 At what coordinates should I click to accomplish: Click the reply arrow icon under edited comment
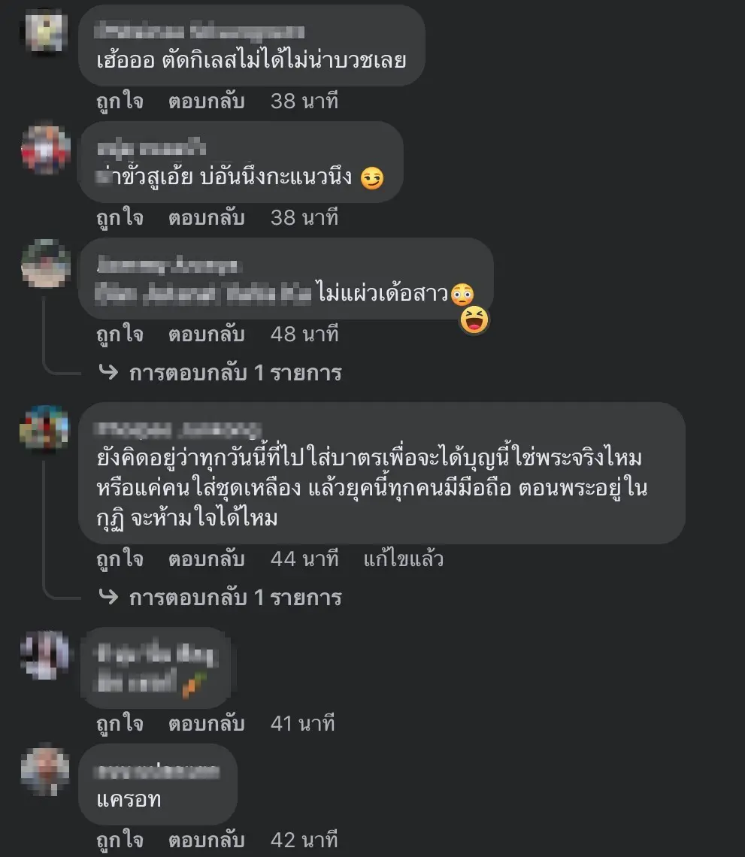point(108,596)
